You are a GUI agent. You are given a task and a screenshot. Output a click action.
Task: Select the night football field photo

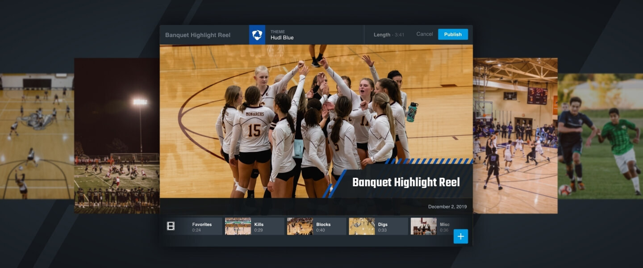click(117, 135)
